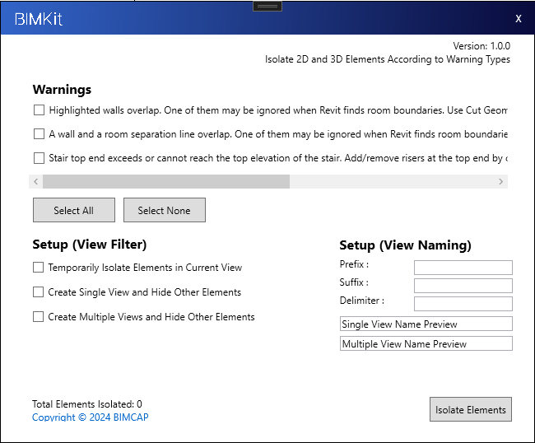535x443 pixels.
Task: Enable Create Single View and Hide Other Elements
Action: point(38,292)
